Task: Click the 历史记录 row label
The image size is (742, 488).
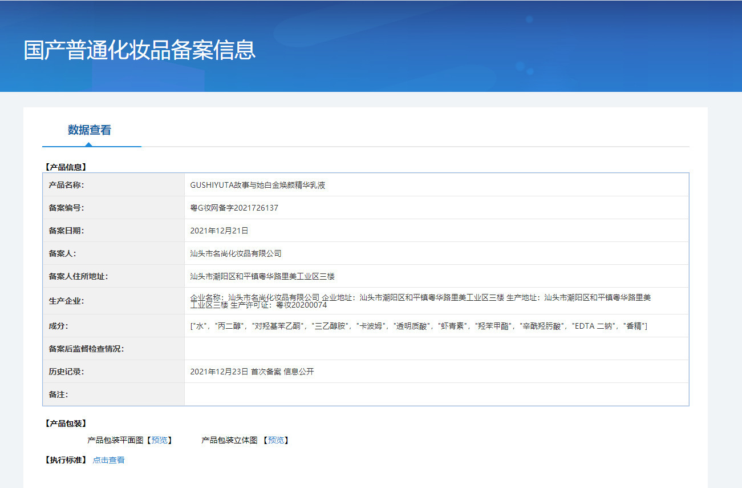Action: pos(66,372)
